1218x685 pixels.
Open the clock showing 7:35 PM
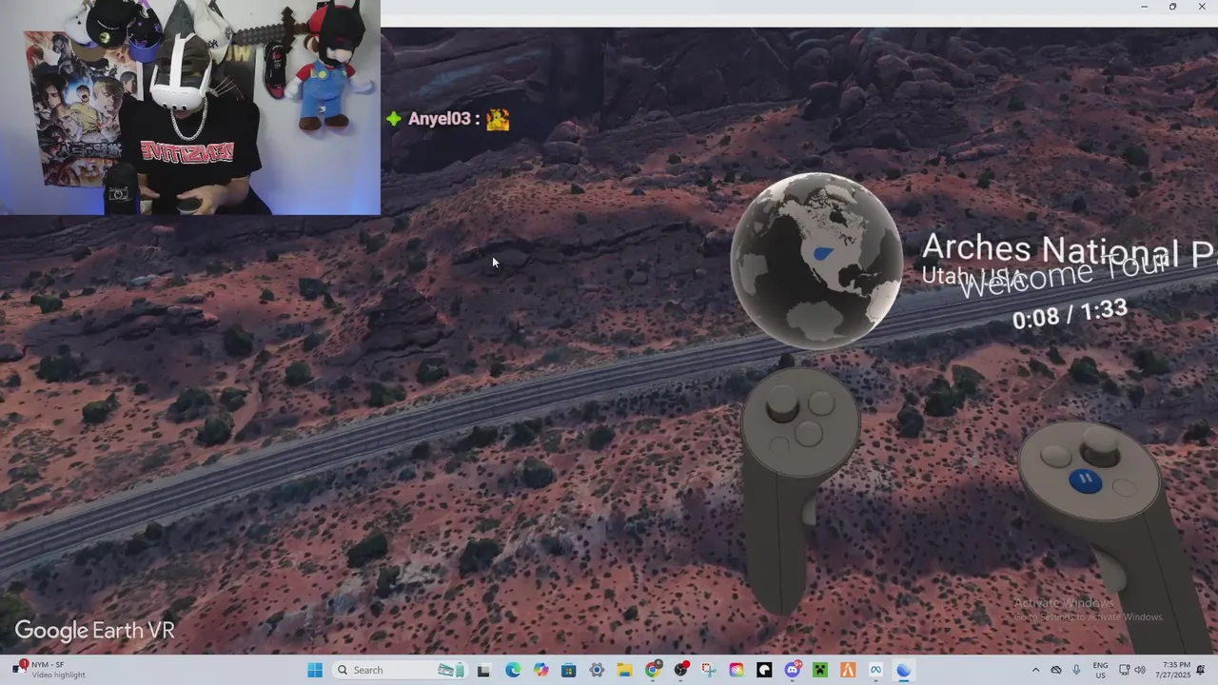tap(1172, 670)
